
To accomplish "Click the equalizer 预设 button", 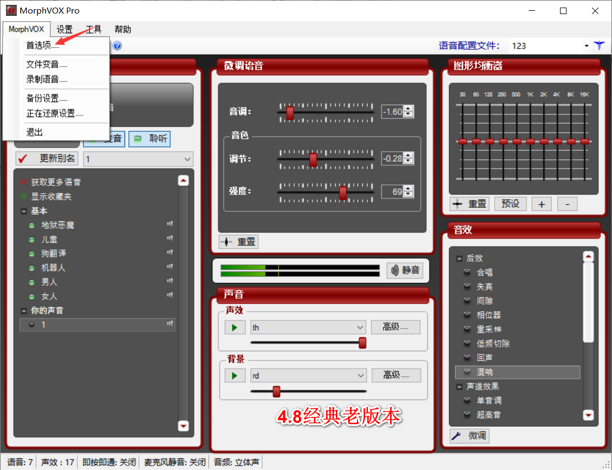I will pyautogui.click(x=511, y=203).
